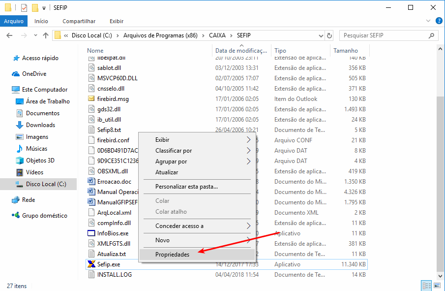Image resolution: width=445 pixels, height=291 pixels.
Task: Select the compInfo.dll file
Action: tap(114, 223)
